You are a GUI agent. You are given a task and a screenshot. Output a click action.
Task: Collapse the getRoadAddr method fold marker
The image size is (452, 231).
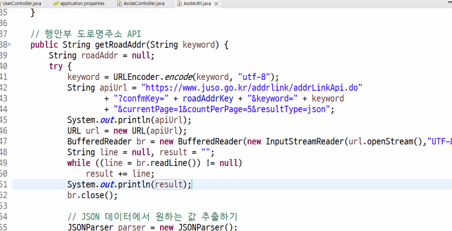point(9,45)
